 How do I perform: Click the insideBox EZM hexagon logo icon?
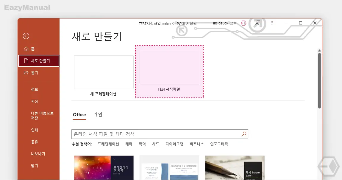[243, 23]
